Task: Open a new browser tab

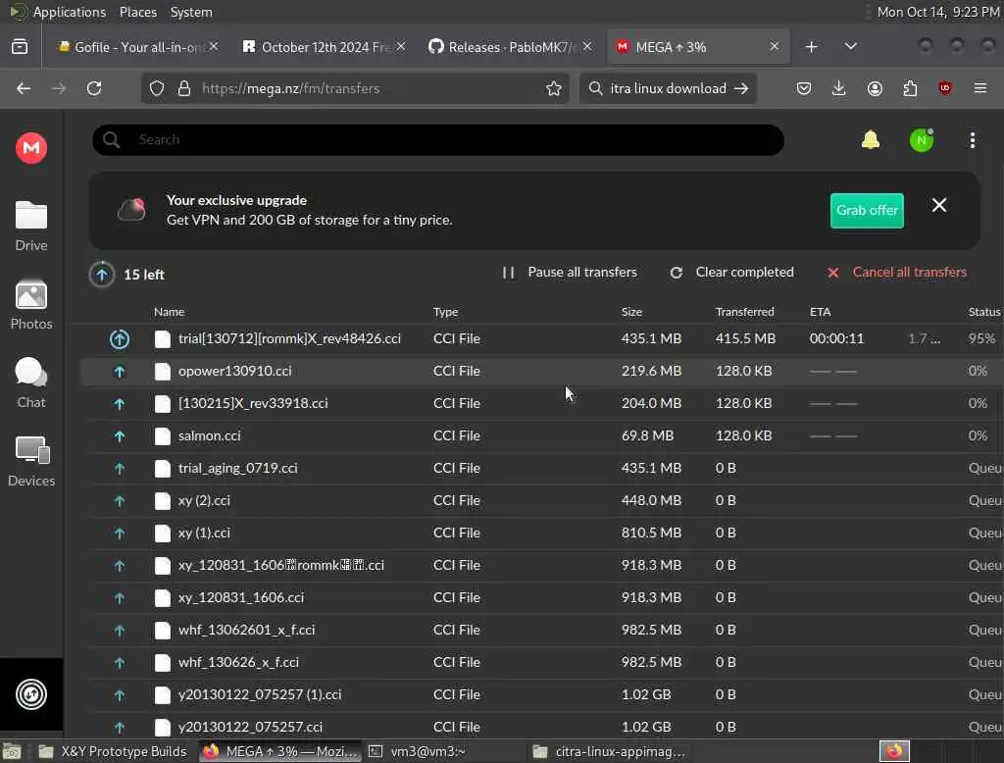Action: point(811,47)
